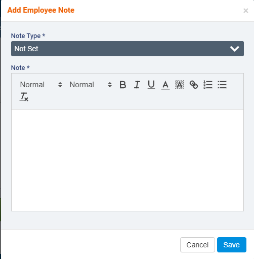Open the first Normal heading dropdown
This screenshot has height=259, width=254.
click(x=41, y=85)
